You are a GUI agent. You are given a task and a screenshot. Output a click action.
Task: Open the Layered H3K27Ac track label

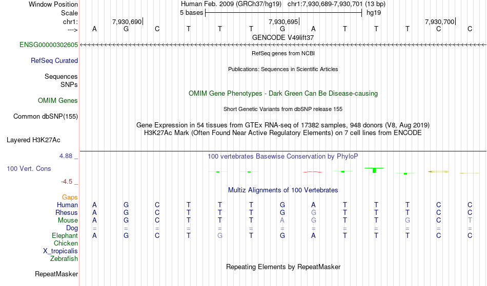coord(33,140)
